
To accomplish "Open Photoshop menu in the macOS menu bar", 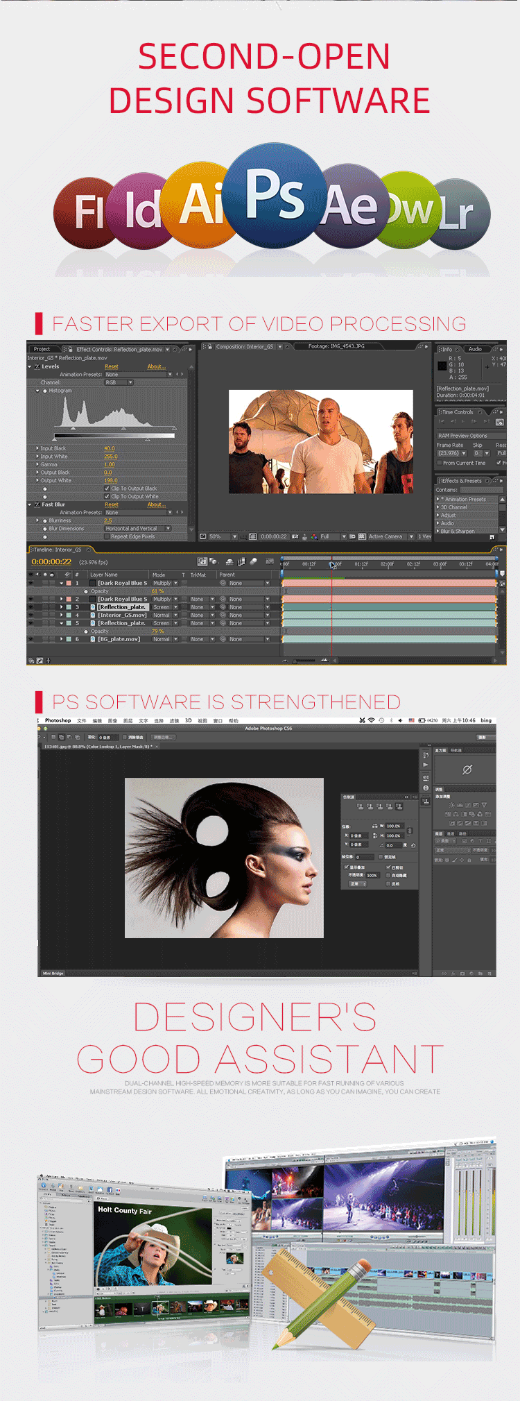I will click(58, 720).
